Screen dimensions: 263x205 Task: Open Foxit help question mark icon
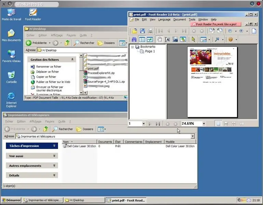point(231,40)
